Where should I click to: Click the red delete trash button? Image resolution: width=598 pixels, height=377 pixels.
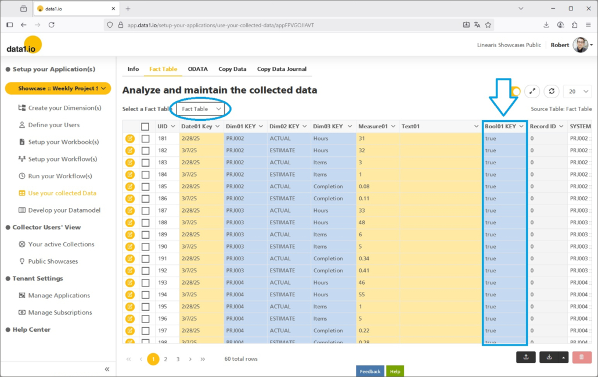[582, 357]
